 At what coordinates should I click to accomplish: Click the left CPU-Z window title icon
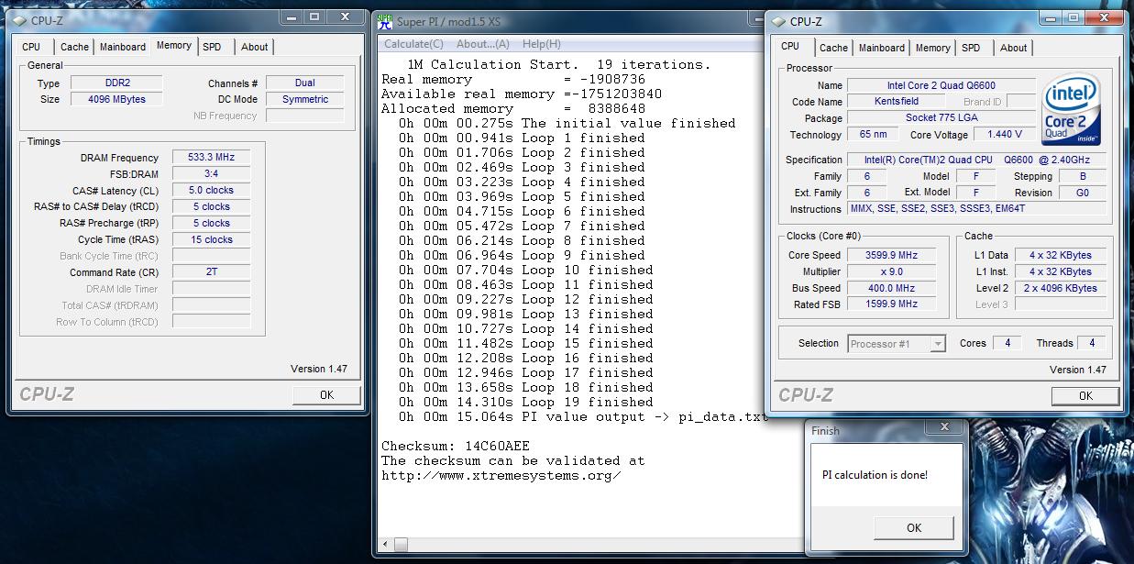(x=21, y=20)
